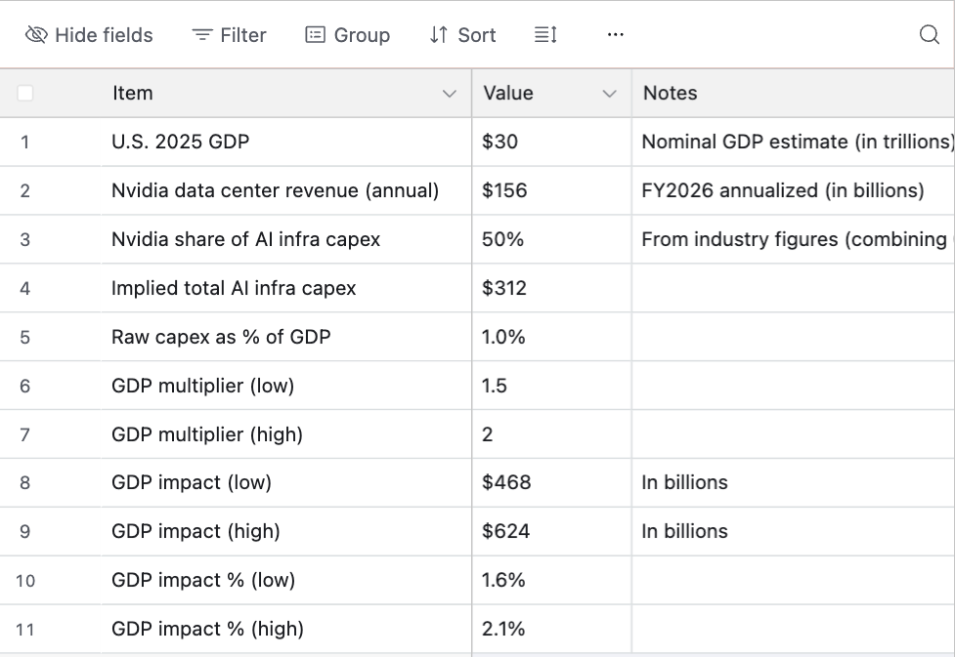955x657 pixels.
Task: Click the 2.1% GDP impact value cell
Action: tap(503, 630)
